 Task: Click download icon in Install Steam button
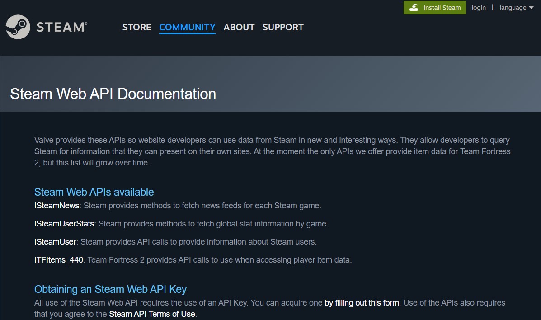point(414,8)
